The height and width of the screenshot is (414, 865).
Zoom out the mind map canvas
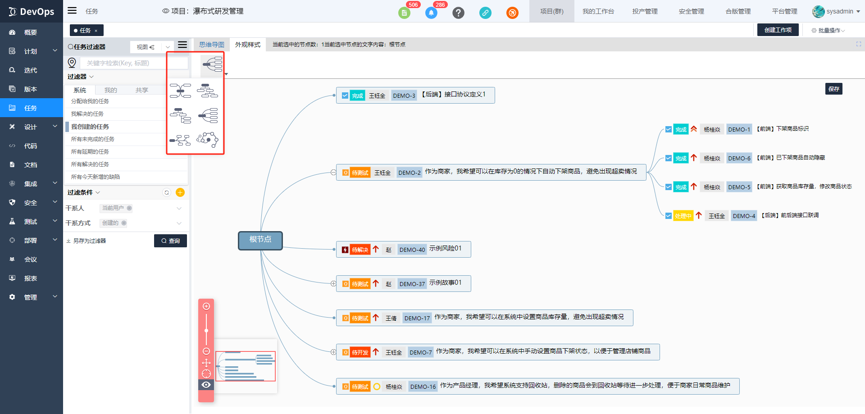tap(206, 351)
